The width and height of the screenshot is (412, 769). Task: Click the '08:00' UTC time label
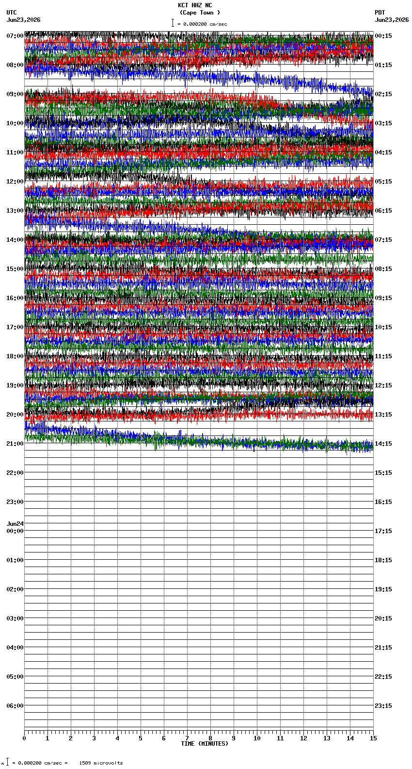15,65
